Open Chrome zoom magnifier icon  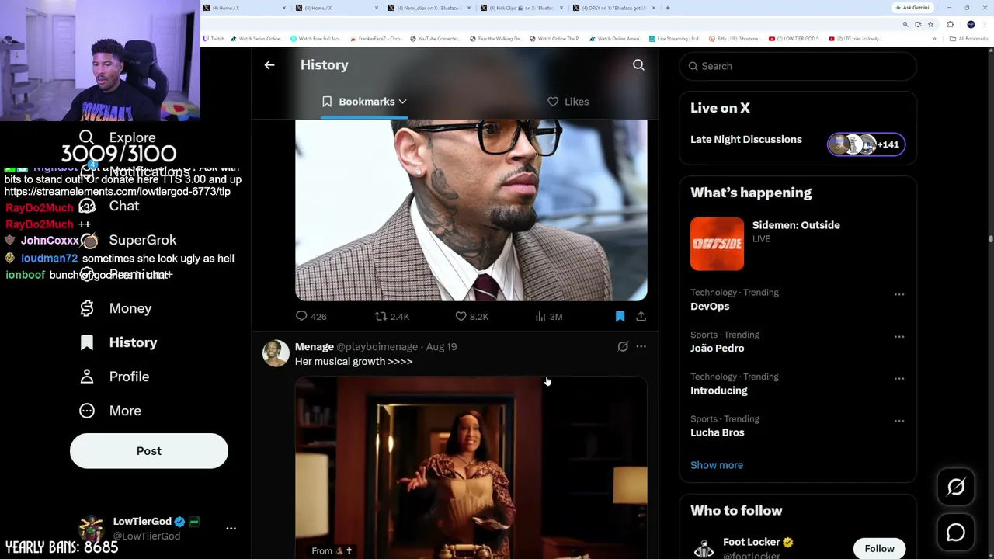(905, 25)
